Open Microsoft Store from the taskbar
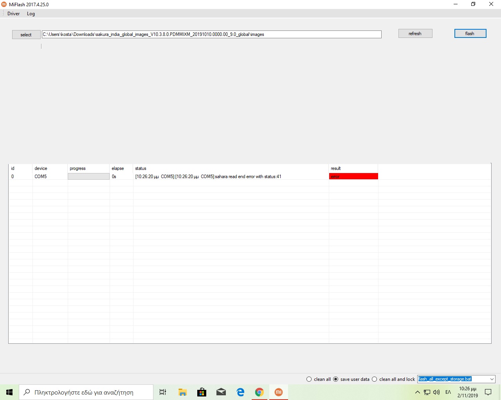This screenshot has height=400, width=501. point(202,392)
